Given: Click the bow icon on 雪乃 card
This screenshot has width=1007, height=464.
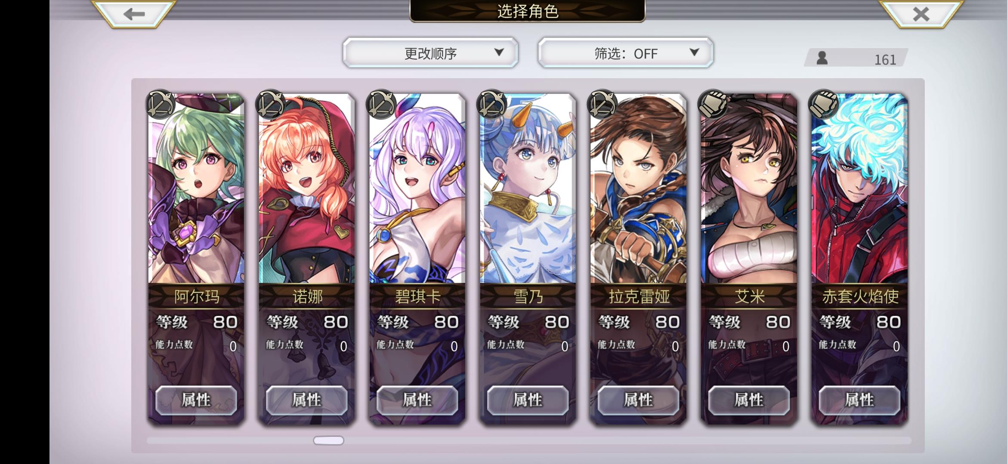Looking at the screenshot, I should 491,104.
